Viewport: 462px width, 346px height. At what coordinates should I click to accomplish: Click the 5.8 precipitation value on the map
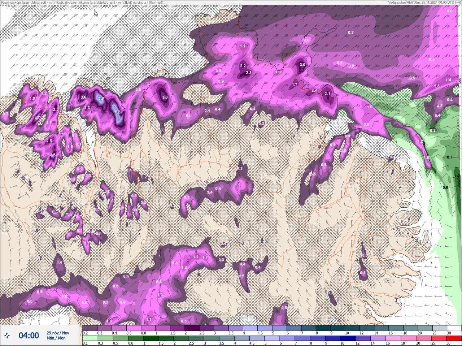[101, 98]
